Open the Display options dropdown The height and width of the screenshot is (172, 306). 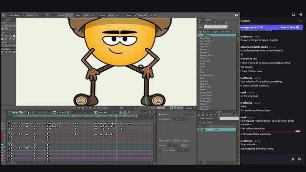tap(190, 108)
